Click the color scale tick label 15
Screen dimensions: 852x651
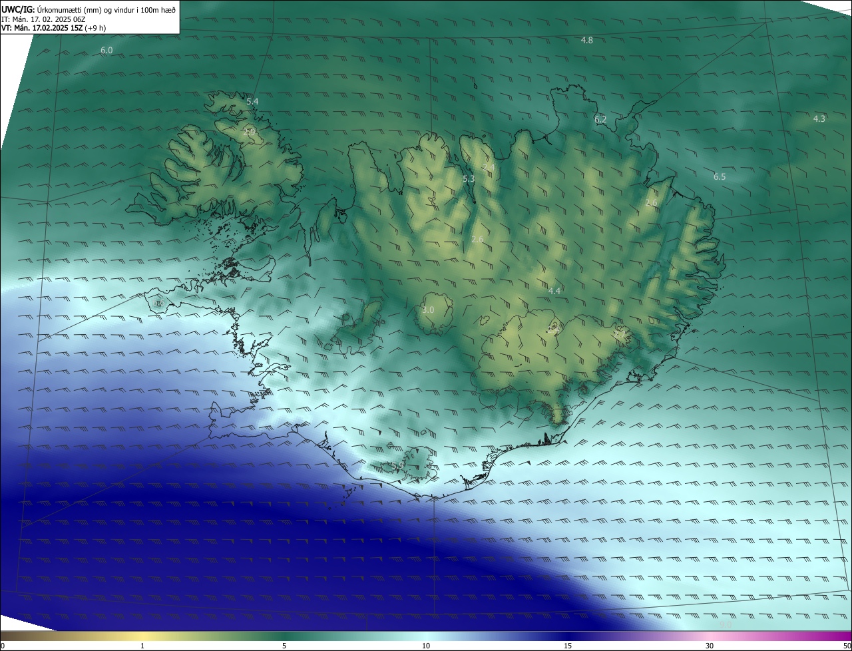tap(568, 646)
